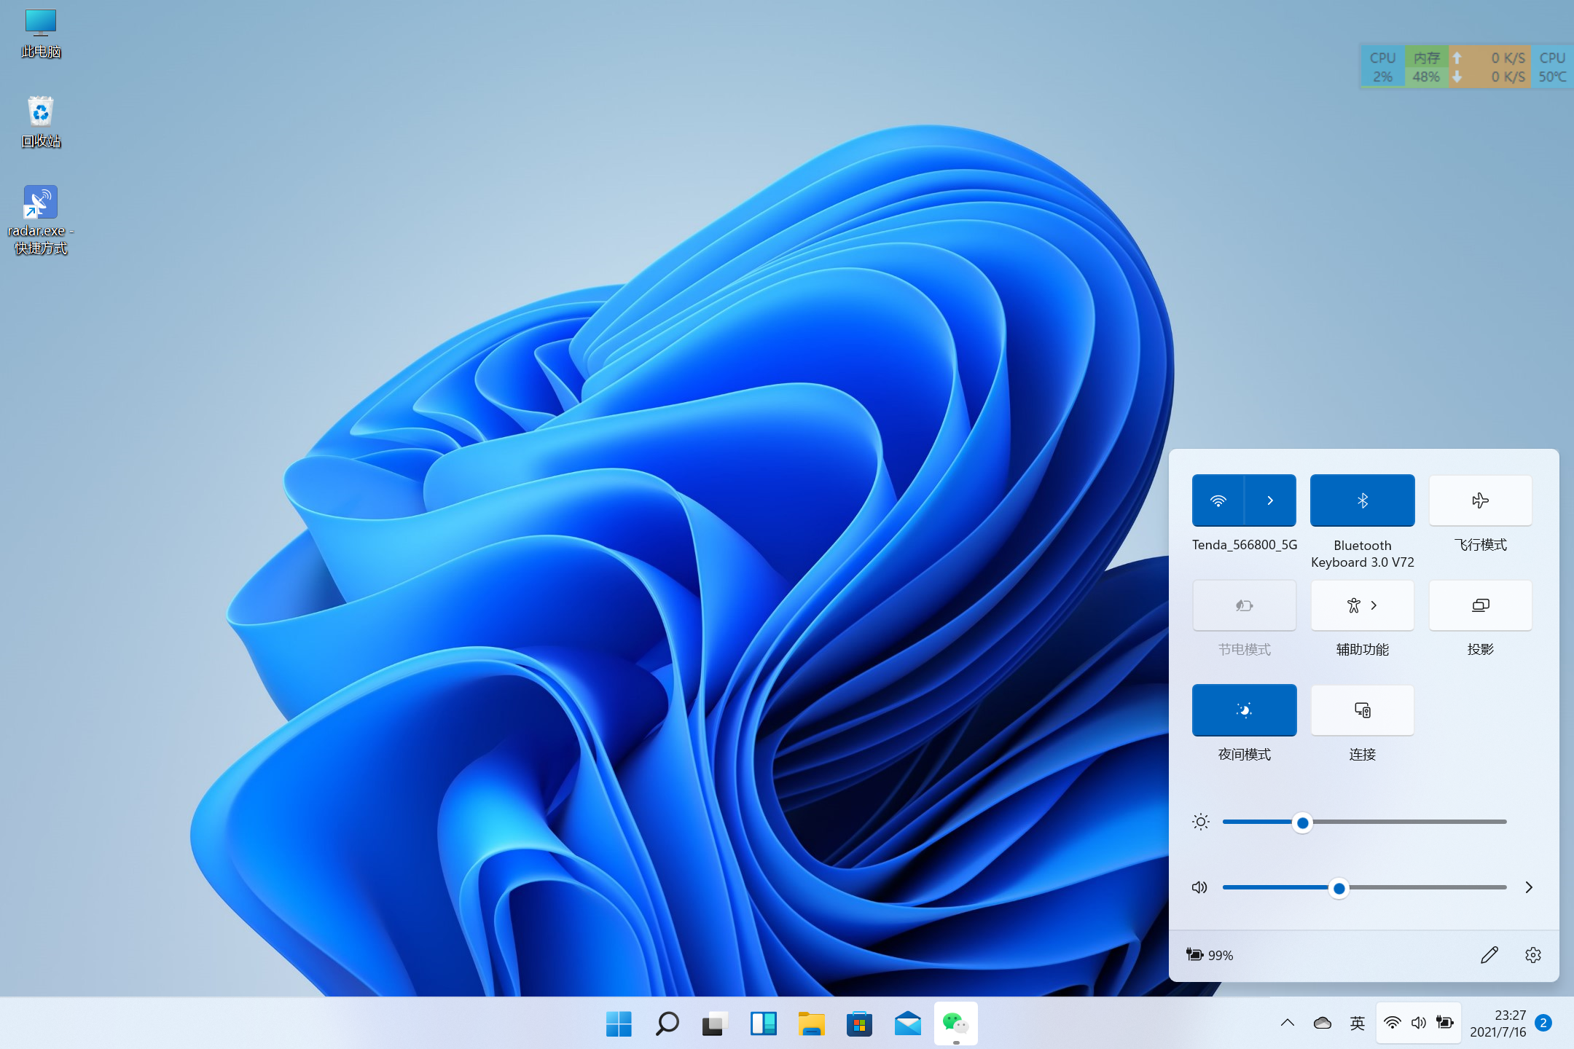Select the radar.exe shortcut icon
Viewport: 1574px width, 1049px height.
click(x=41, y=219)
